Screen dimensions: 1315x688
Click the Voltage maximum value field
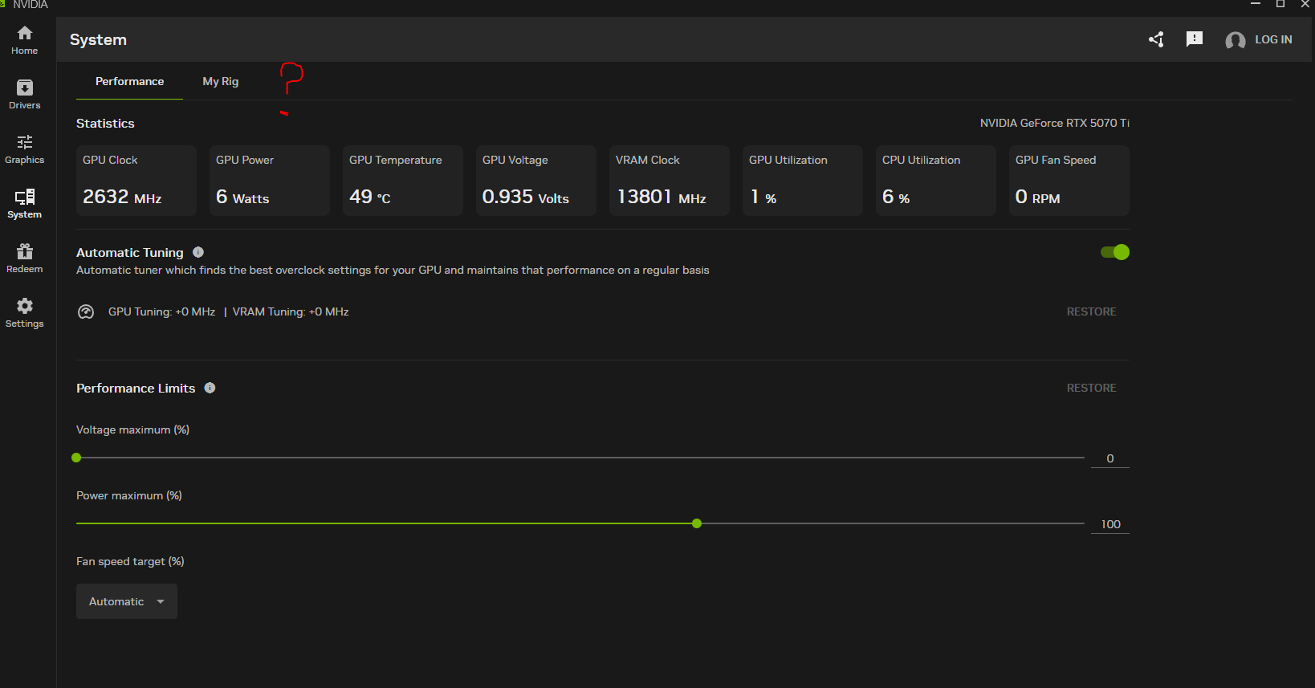[x=1110, y=458]
